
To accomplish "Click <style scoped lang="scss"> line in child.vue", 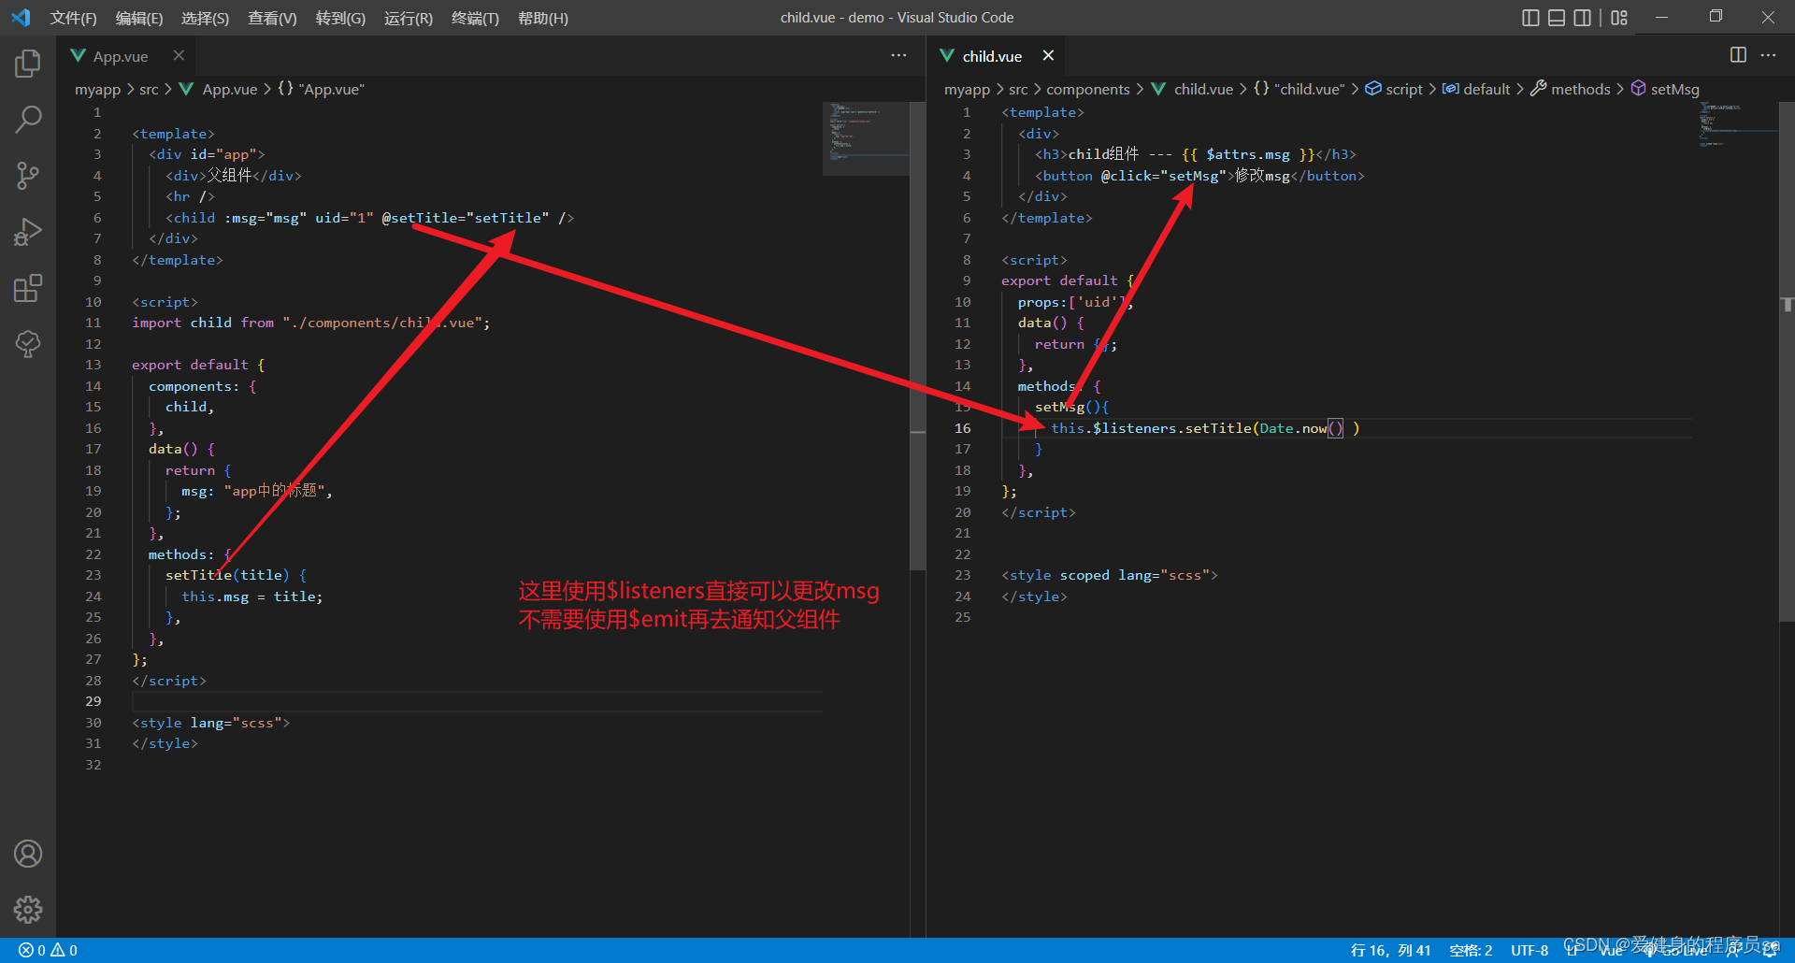I will tap(1110, 575).
